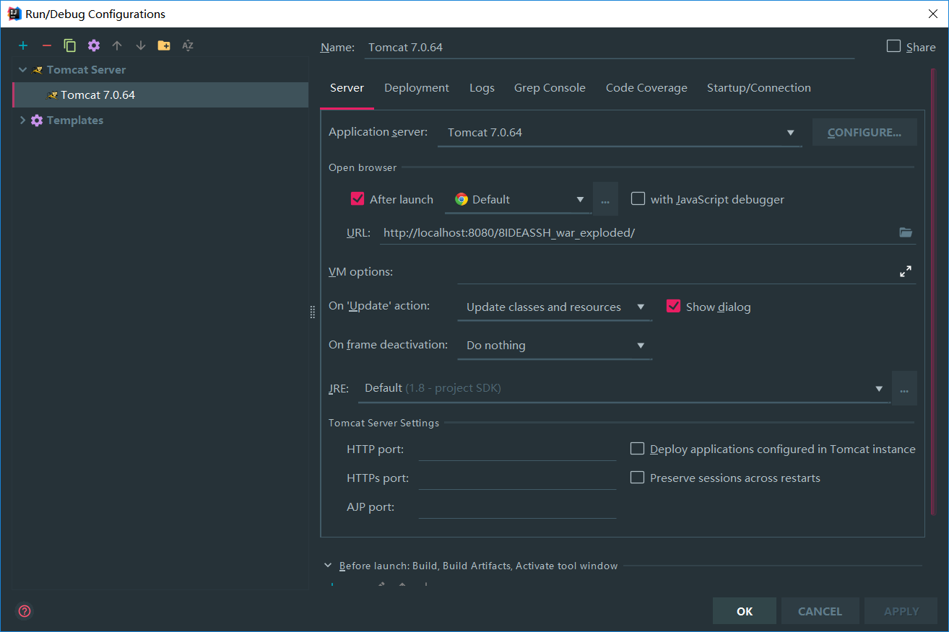
Task: Switch to Grep Console tab
Action: pos(550,88)
